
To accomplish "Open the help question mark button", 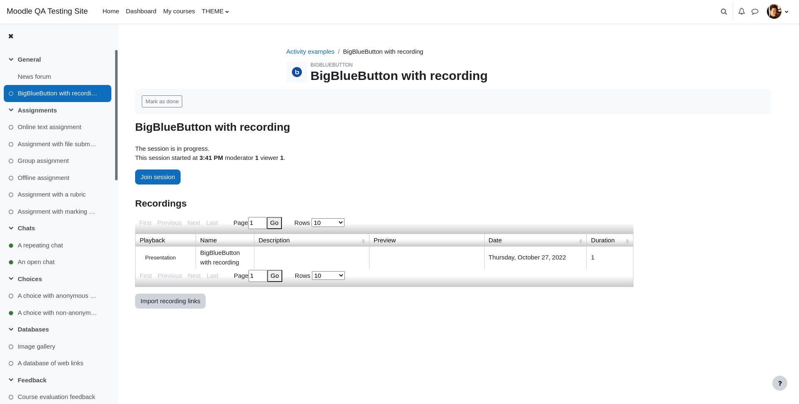I will (780, 383).
